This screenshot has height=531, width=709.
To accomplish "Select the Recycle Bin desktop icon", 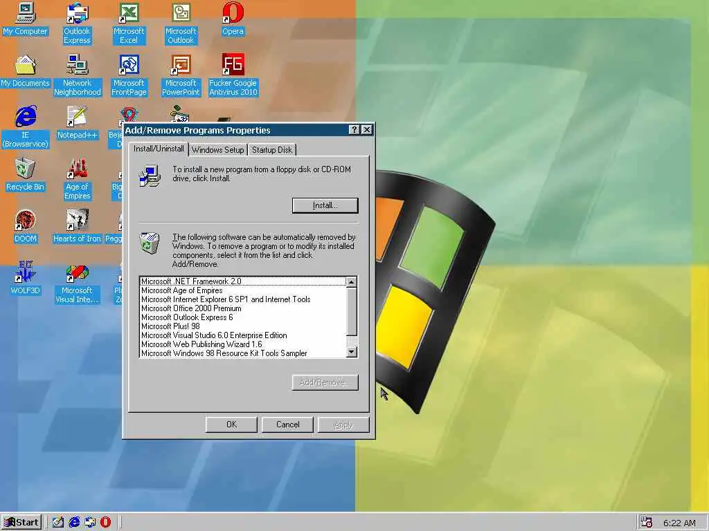I will pyautogui.click(x=25, y=175).
